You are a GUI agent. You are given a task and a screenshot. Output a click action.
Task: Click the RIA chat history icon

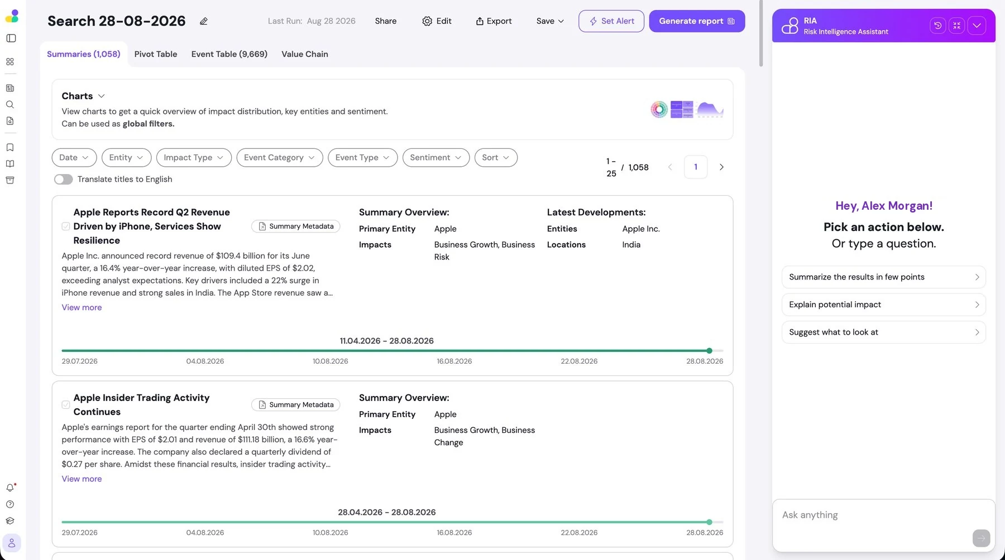point(937,26)
